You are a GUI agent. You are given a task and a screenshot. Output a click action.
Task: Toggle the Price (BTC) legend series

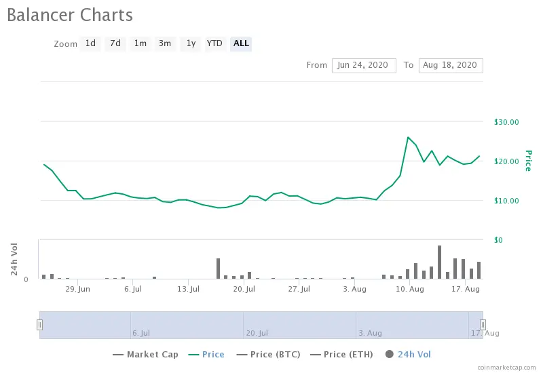click(268, 354)
